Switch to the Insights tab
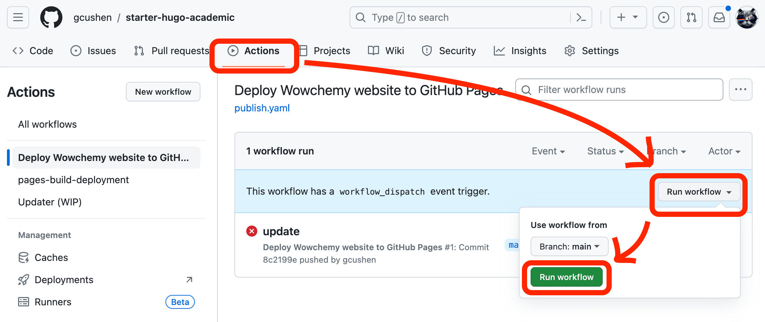Viewport: 765px width, 322px height. click(x=520, y=51)
